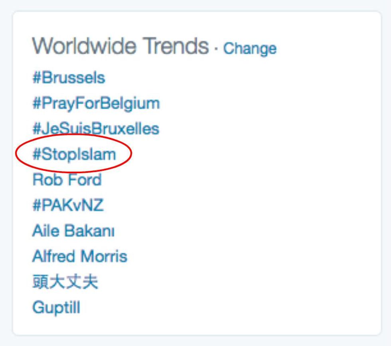View the Guptill trend at list bottom
Image resolution: width=391 pixels, height=346 pixels.
(x=56, y=308)
